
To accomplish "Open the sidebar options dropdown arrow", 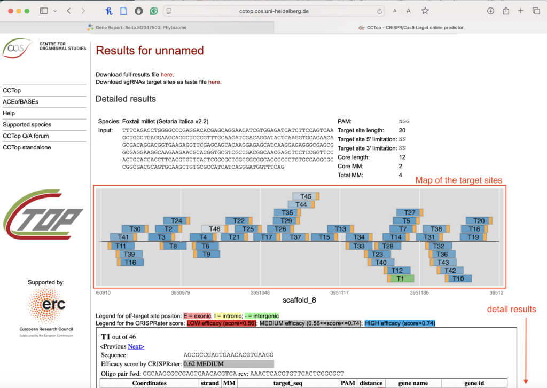I will (x=54, y=11).
